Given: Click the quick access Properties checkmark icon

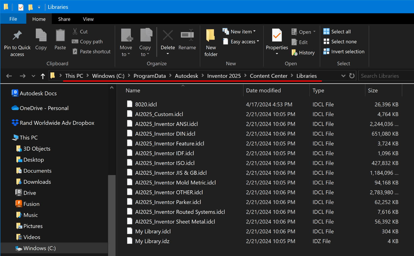Looking at the screenshot, I should tap(21, 7).
